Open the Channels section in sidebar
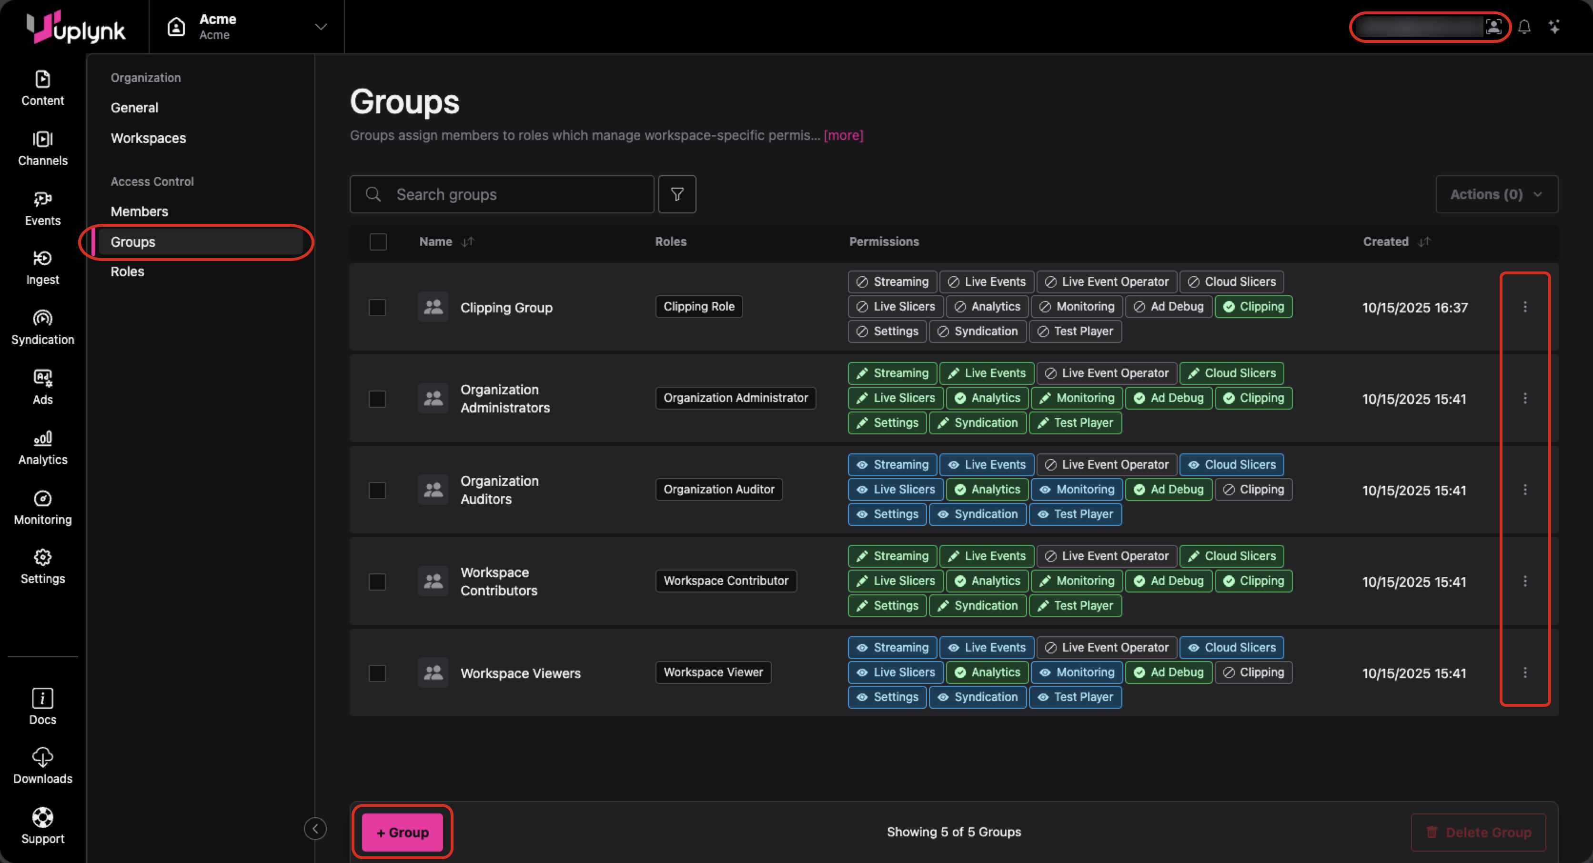 tap(42, 149)
